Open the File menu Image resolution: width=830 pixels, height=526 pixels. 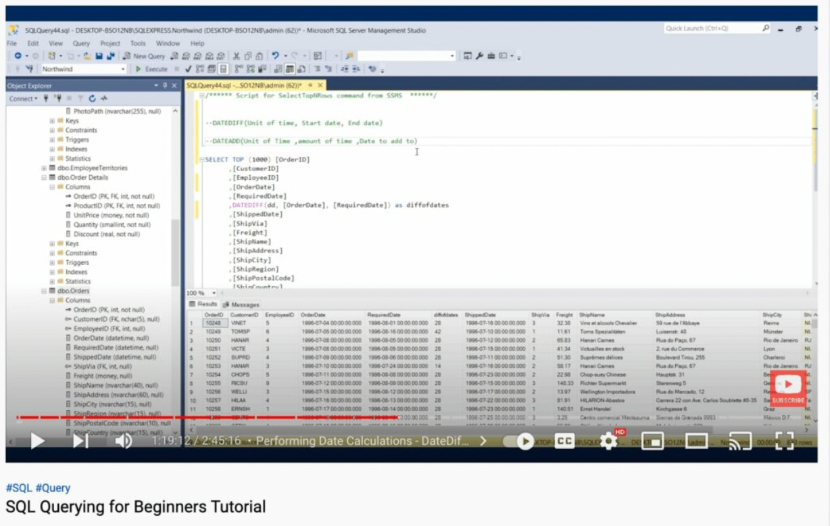tap(12, 43)
